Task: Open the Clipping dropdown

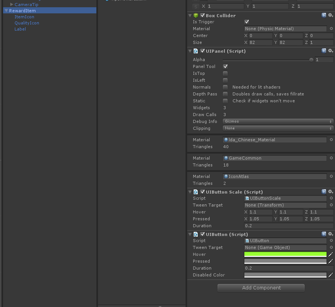Action: [278, 128]
